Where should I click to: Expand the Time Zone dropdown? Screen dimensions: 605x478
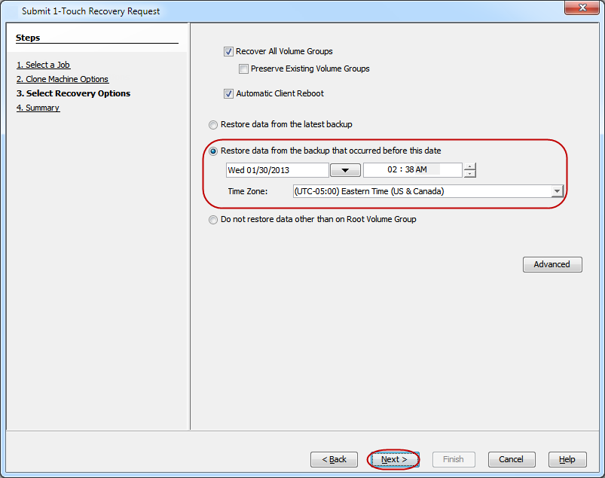557,191
